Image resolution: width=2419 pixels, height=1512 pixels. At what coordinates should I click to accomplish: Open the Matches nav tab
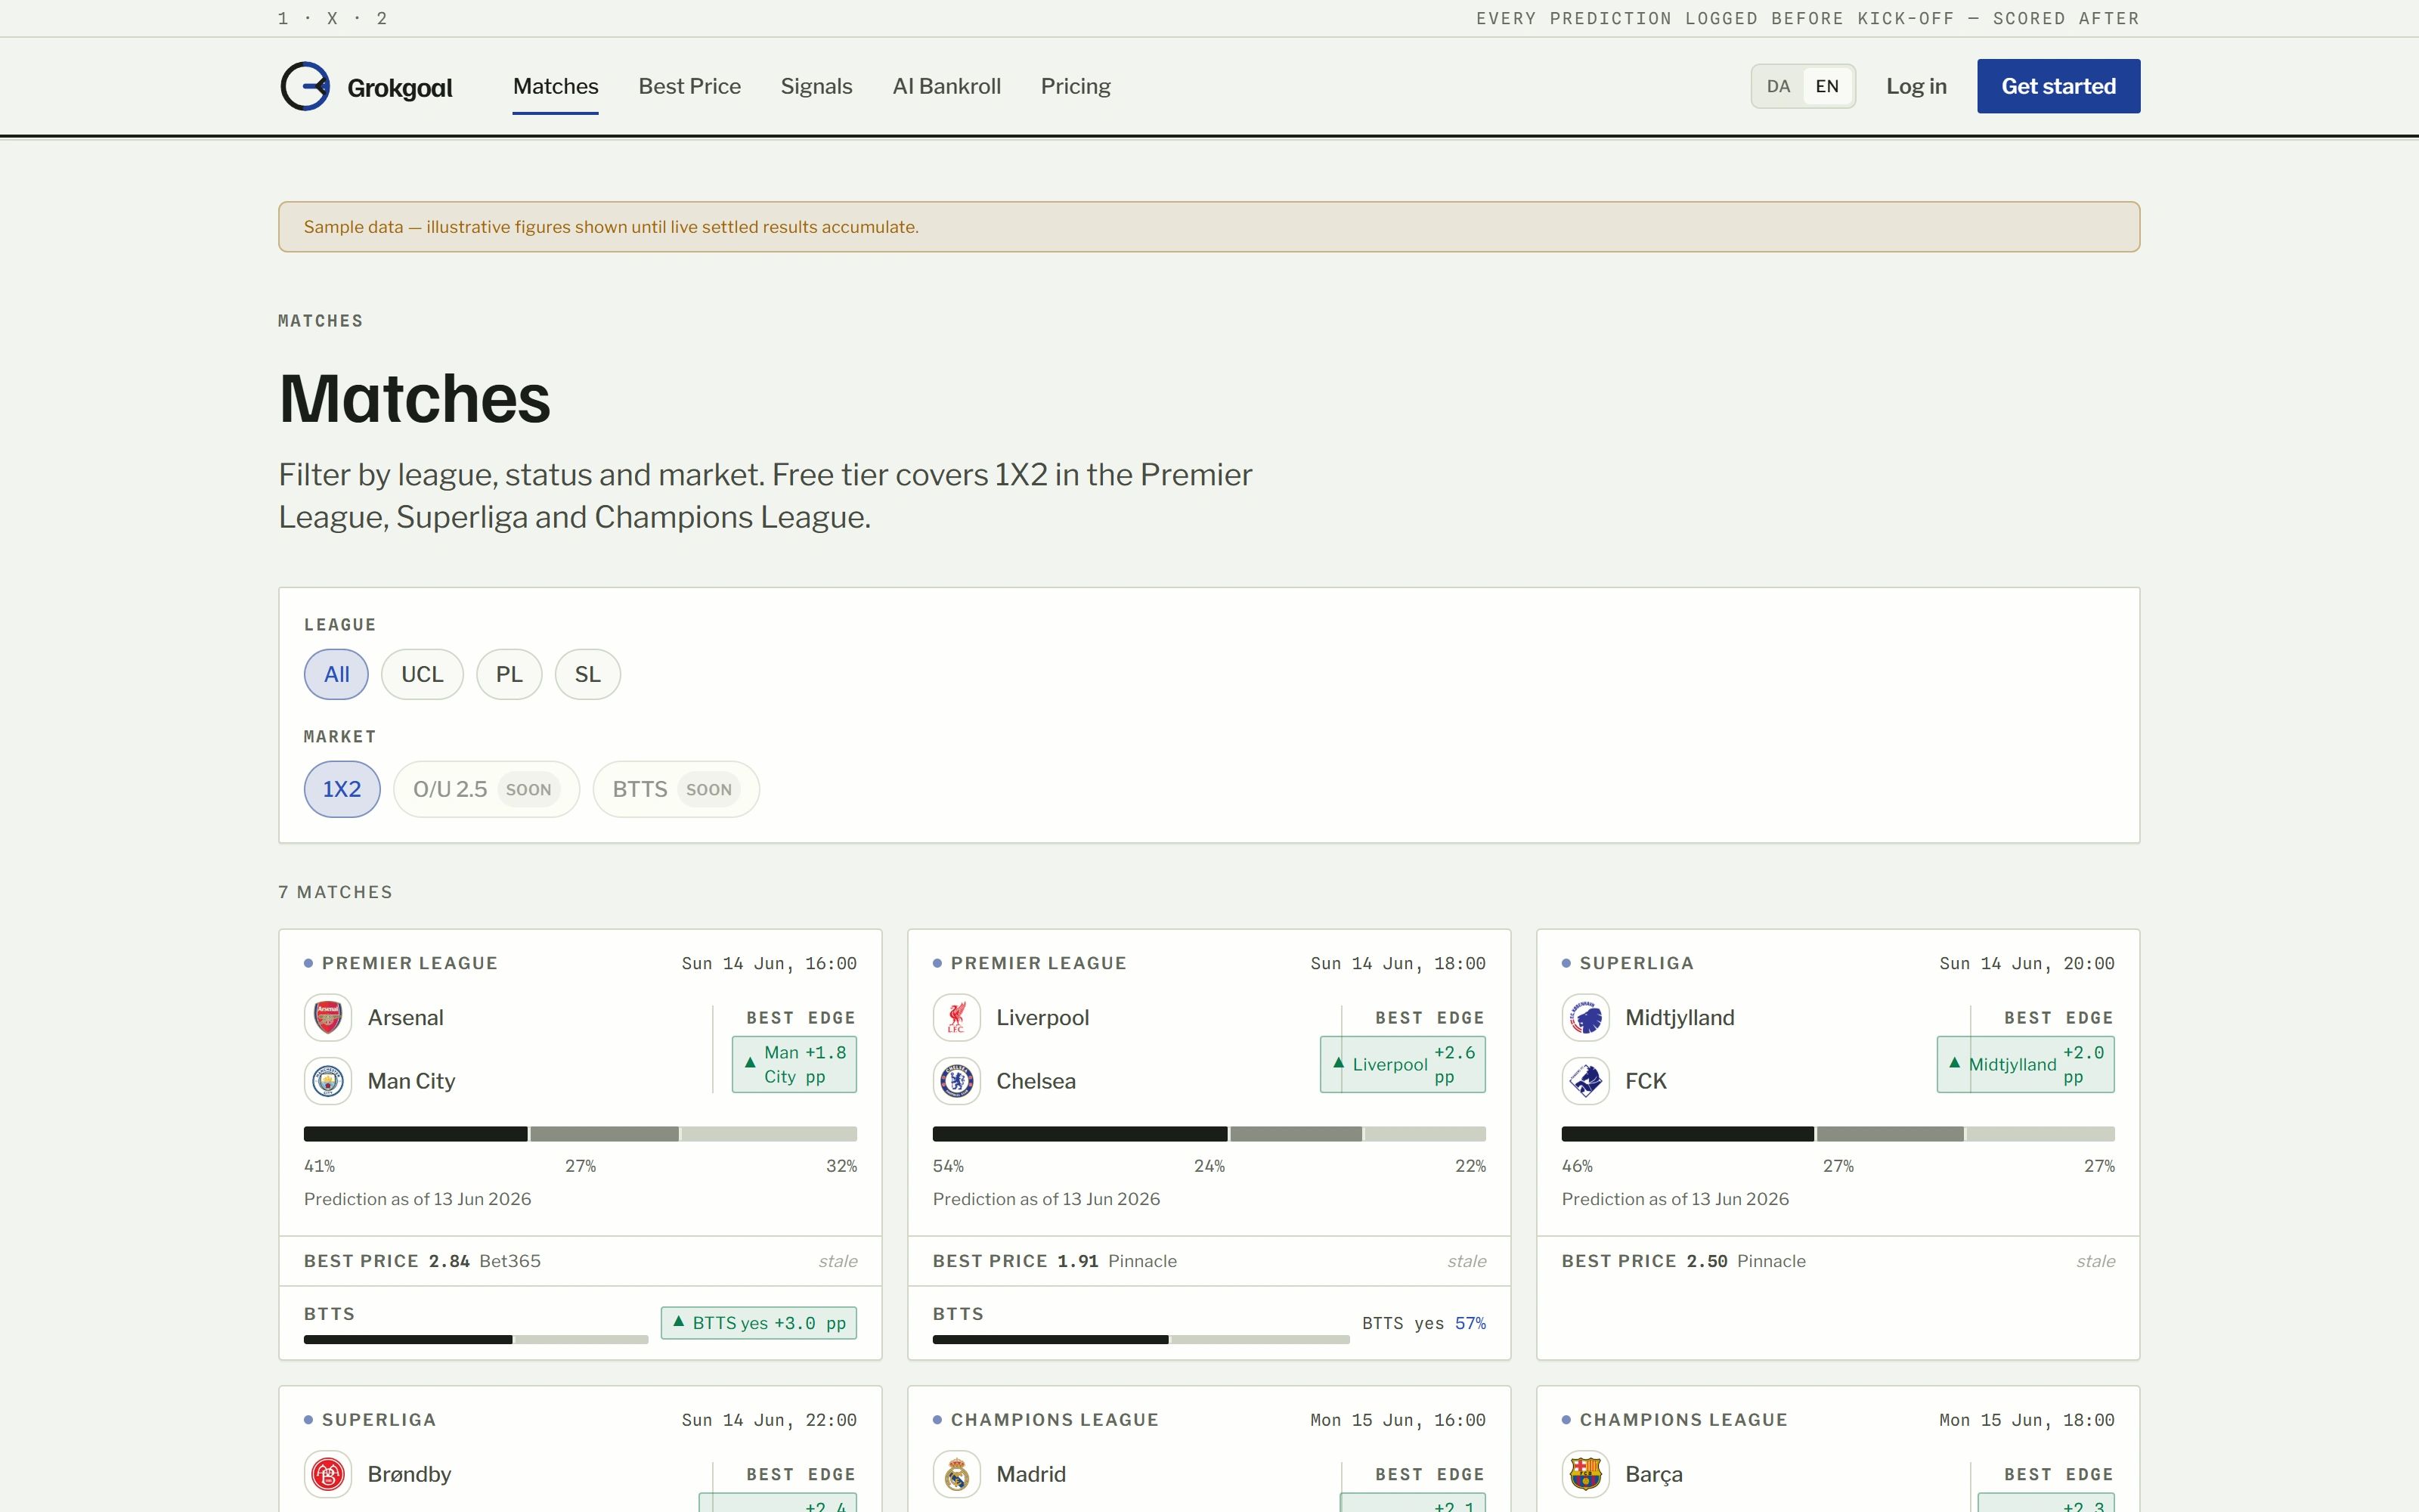[x=556, y=86]
